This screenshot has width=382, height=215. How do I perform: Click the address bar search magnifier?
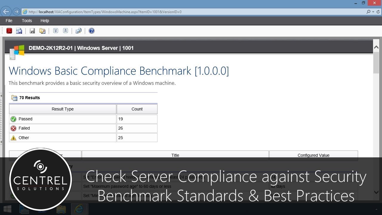pos(369,12)
